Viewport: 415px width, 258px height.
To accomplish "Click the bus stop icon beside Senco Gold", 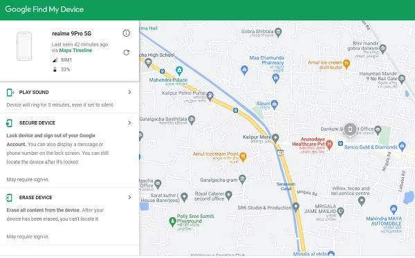I will (340, 143).
